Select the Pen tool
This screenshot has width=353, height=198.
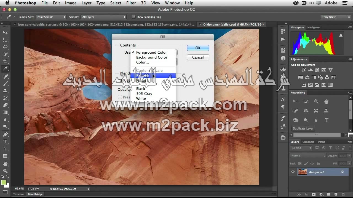coord(5,134)
